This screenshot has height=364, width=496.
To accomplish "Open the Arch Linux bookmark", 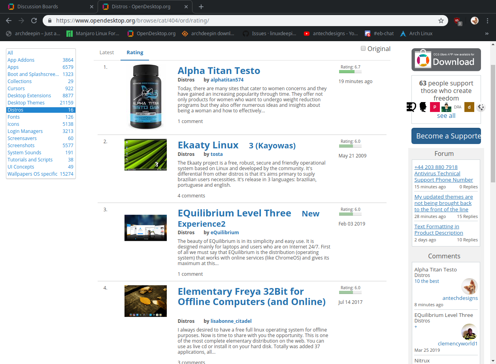I will point(417,34).
